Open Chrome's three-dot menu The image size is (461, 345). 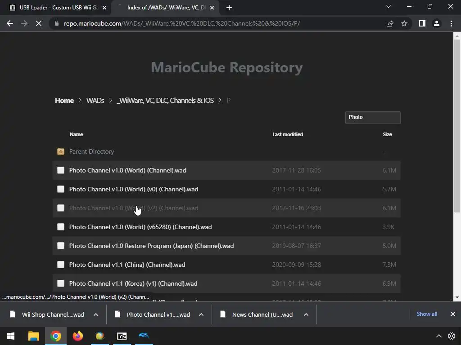tap(451, 23)
